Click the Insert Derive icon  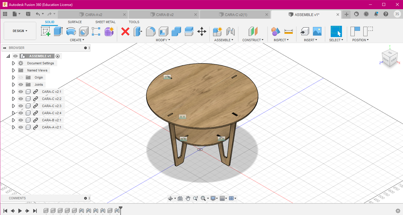(x=304, y=31)
